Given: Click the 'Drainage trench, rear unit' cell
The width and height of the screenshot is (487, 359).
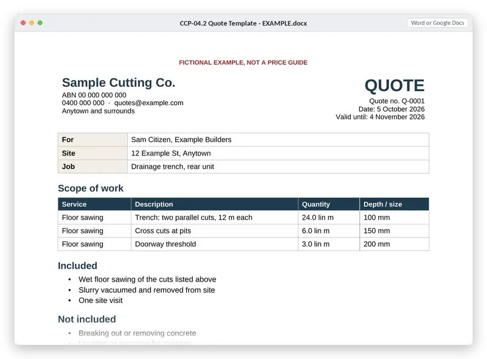Looking at the screenshot, I should tap(278, 167).
